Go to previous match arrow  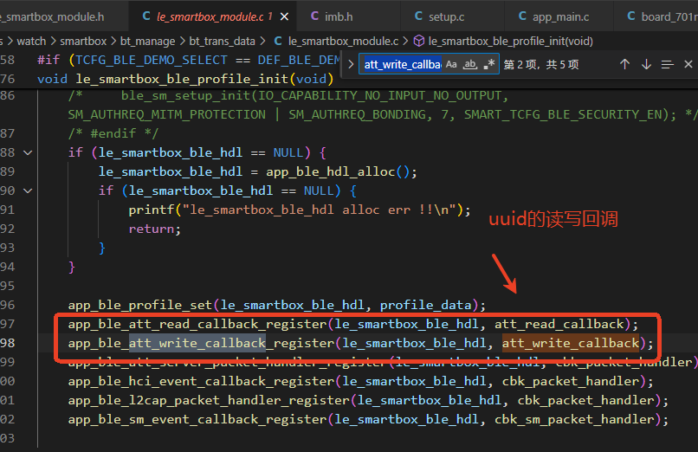pyautogui.click(x=624, y=64)
